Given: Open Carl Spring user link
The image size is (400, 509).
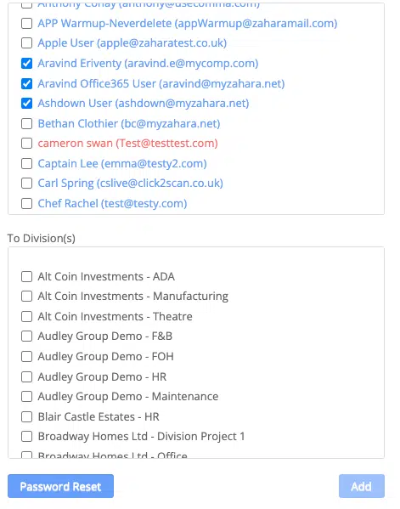Looking at the screenshot, I should click(131, 184).
